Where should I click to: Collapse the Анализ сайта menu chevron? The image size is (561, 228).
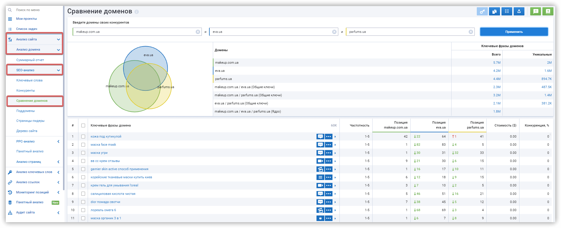pos(58,40)
